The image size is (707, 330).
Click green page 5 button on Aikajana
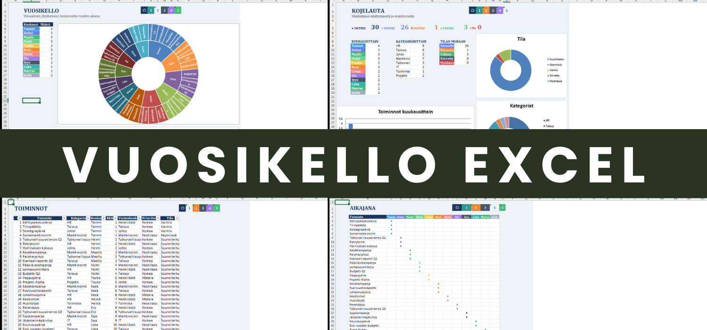[503, 208]
